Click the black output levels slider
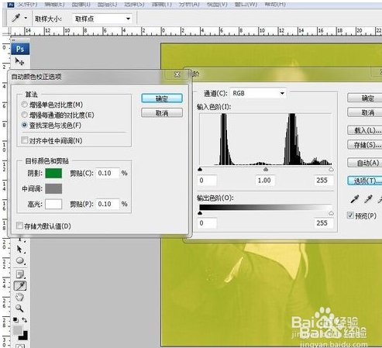This screenshot has width=382, height=348. [200, 213]
